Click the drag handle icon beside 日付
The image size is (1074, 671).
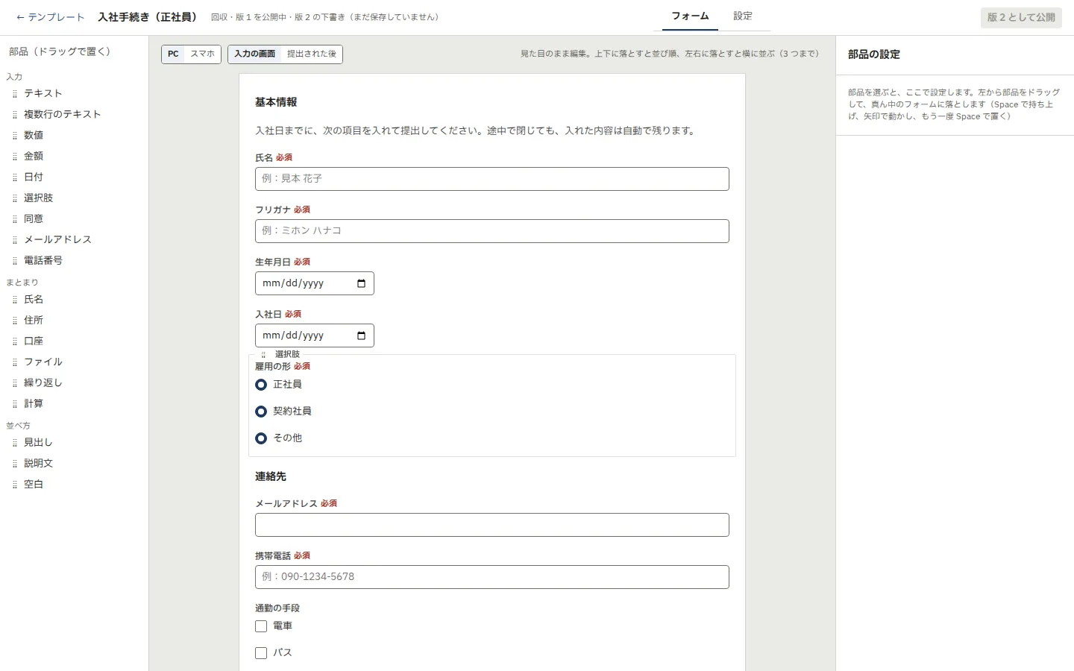[15, 177]
